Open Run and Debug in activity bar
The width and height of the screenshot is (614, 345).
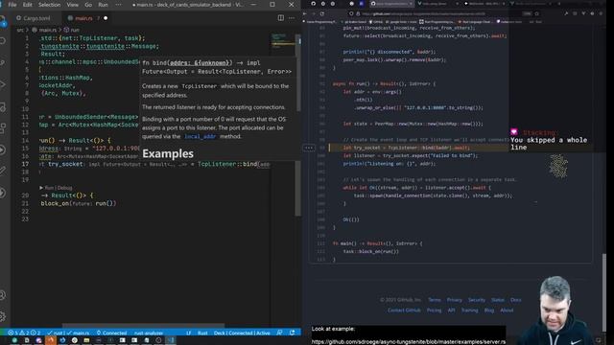(3, 84)
